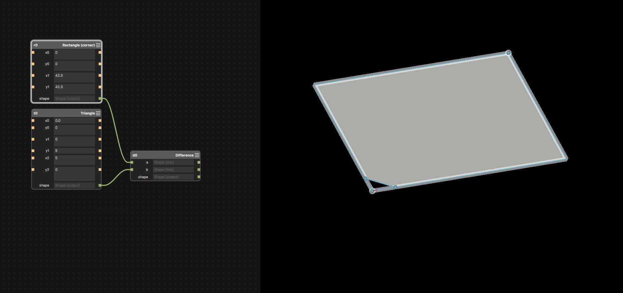Click the d0 shape output port

pyautogui.click(x=199, y=177)
